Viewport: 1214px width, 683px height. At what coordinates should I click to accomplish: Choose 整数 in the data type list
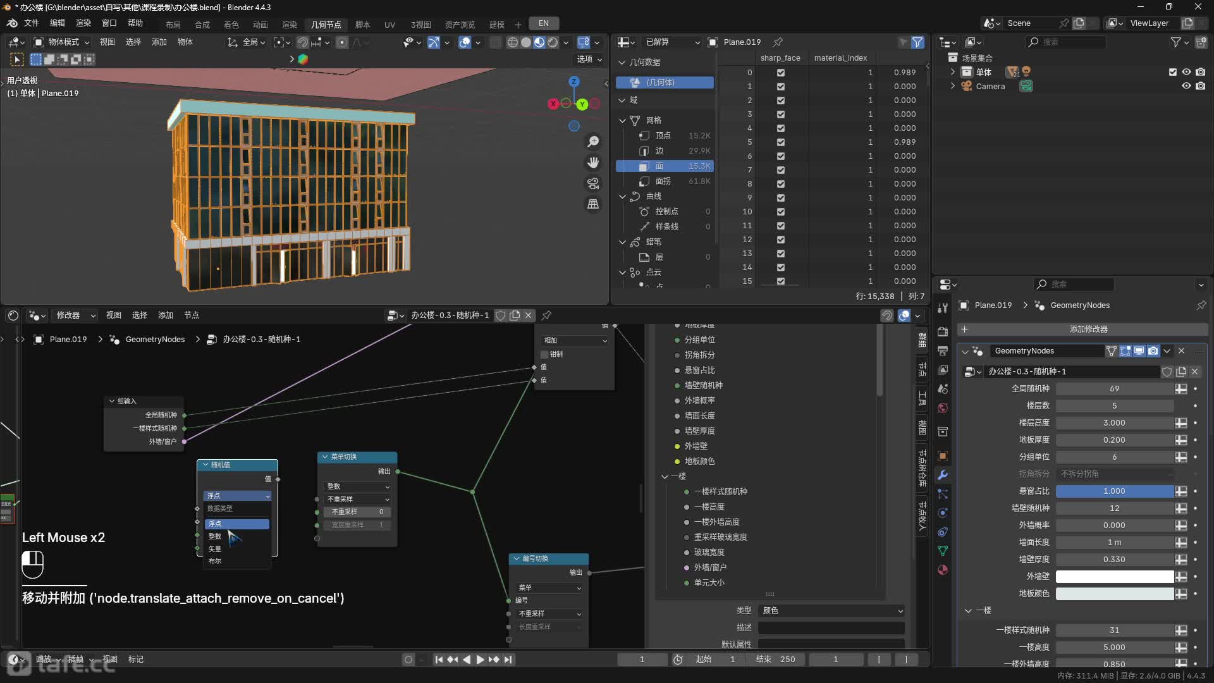tap(238, 536)
